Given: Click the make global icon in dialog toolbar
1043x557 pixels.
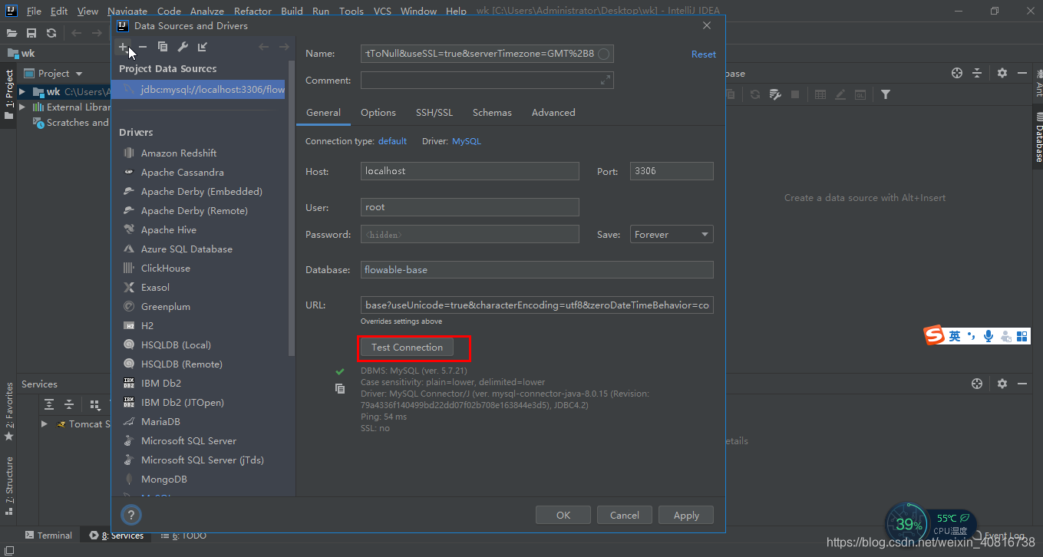Looking at the screenshot, I should pos(203,47).
